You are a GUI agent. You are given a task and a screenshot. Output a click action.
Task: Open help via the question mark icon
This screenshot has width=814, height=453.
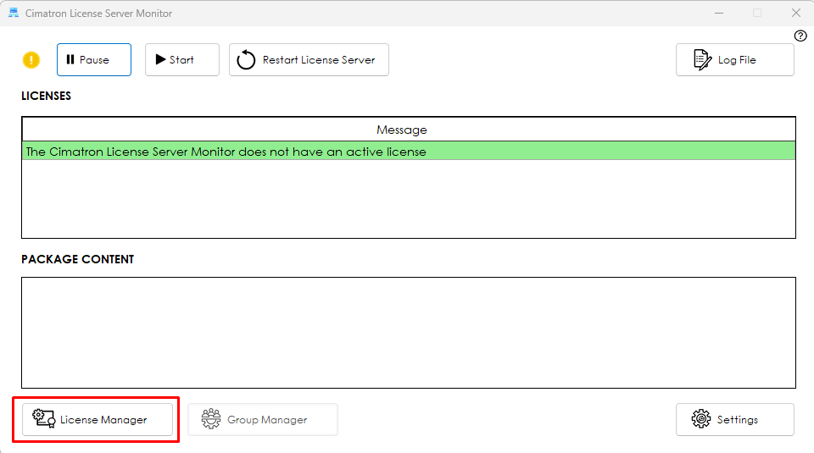pos(800,36)
